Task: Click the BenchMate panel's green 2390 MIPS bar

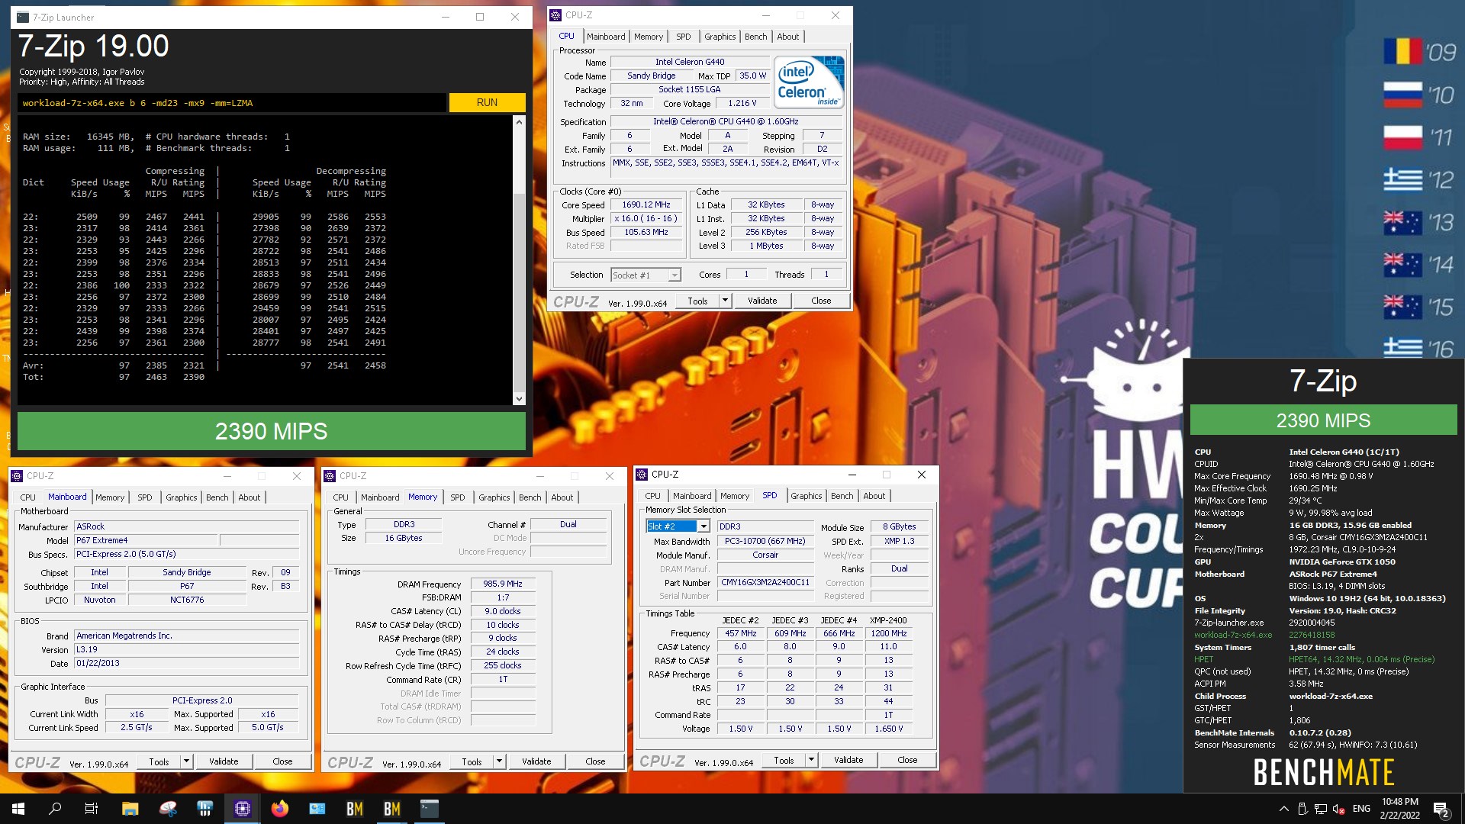Action: [x=1323, y=420]
